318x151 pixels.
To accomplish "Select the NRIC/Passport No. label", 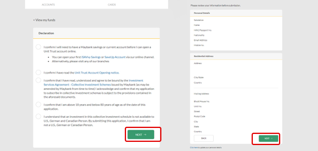I will point(203,30).
